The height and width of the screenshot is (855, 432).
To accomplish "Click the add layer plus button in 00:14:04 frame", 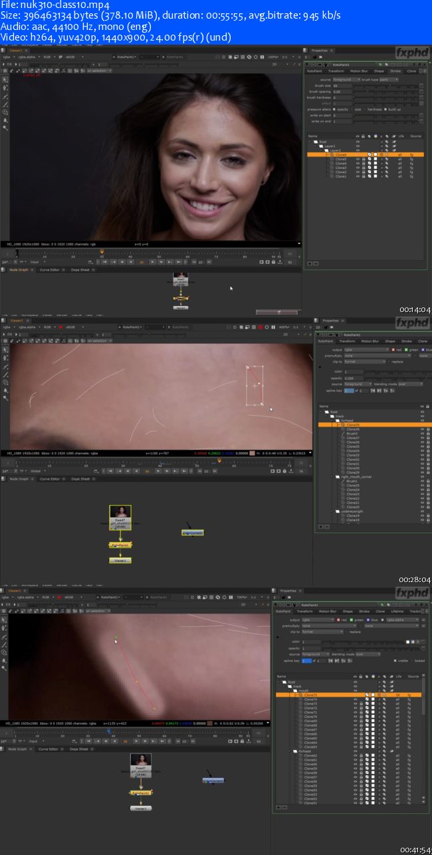I will tap(310, 263).
